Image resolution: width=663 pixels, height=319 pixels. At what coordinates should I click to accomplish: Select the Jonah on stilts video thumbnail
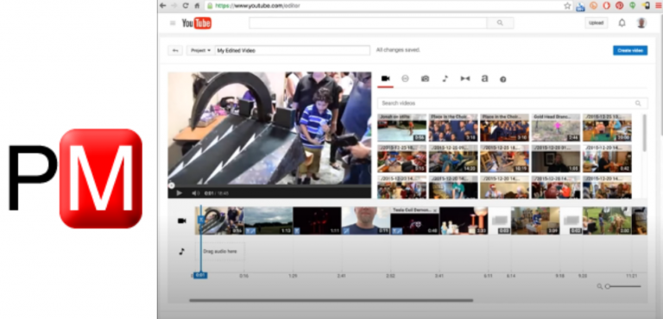401,128
